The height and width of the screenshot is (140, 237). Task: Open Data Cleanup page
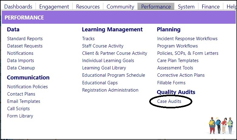pos(21,68)
